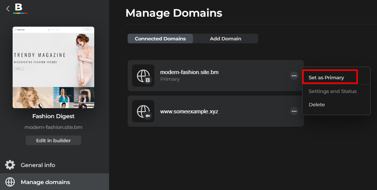Click the www.someexample.xyz domain name
Image resolution: width=377 pixels, height=190 pixels.
tap(189, 111)
